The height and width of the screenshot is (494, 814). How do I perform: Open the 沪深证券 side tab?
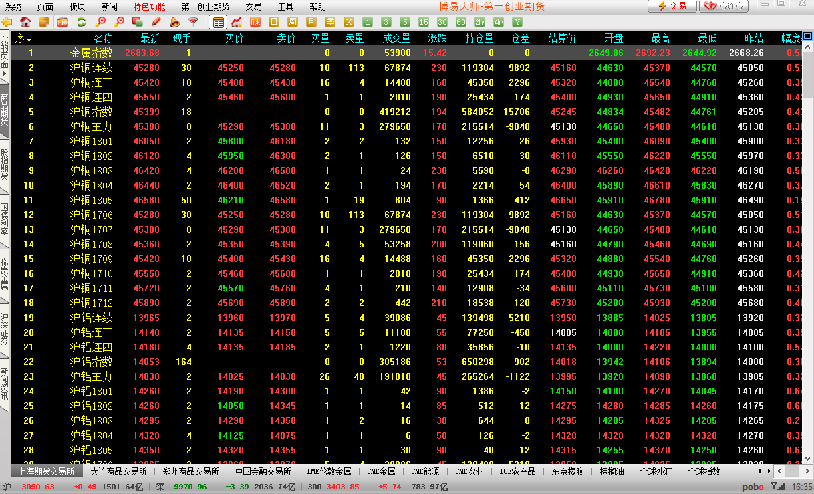click(5, 330)
